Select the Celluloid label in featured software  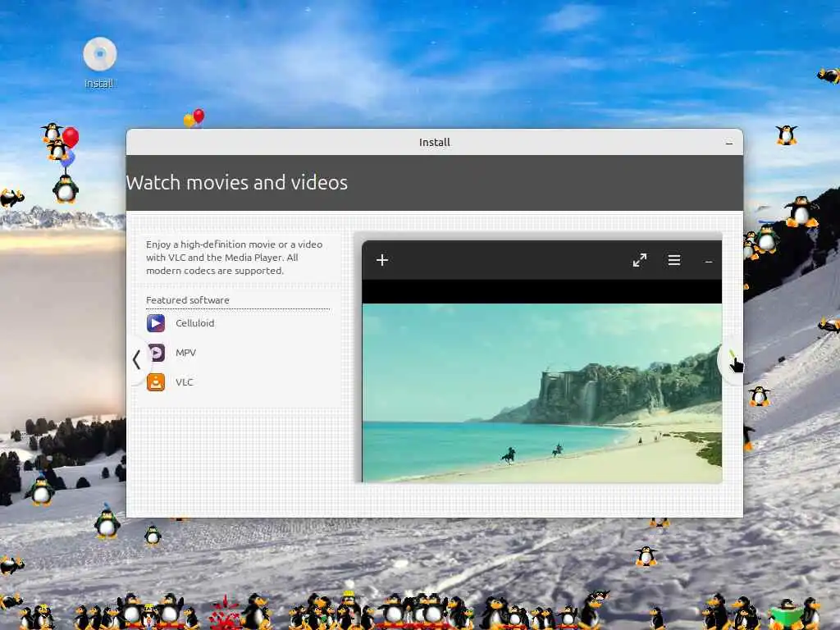tap(195, 323)
